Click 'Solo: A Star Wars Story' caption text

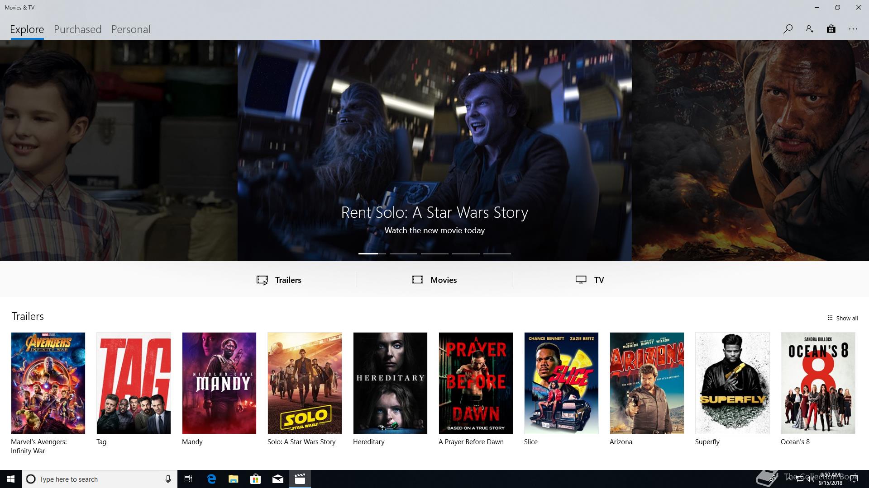click(301, 442)
